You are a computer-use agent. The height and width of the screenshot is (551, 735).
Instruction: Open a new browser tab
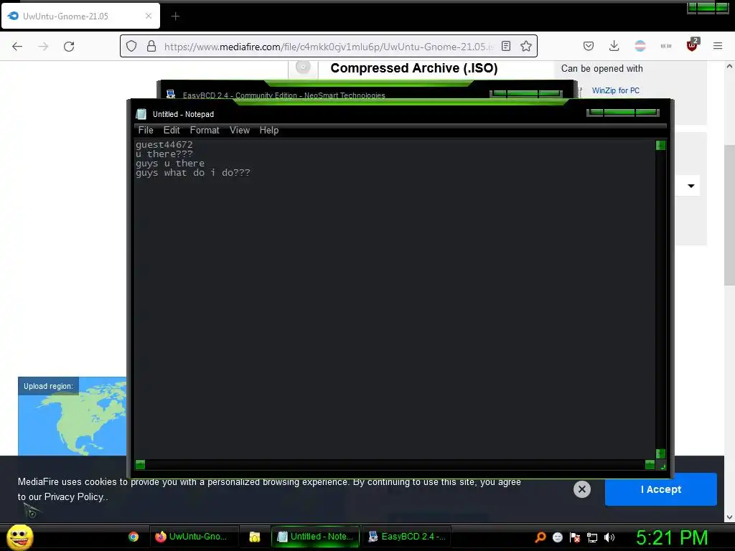(175, 17)
